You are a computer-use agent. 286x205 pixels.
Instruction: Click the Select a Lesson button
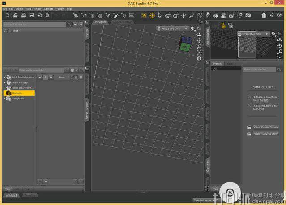coord(203,200)
